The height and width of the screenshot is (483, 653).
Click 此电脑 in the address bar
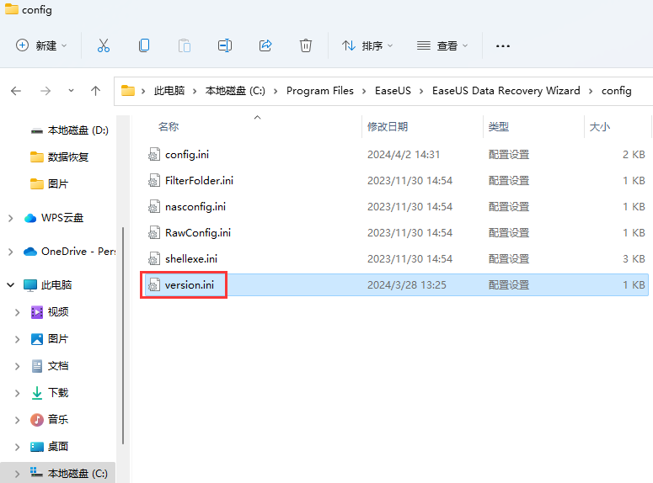[169, 91]
